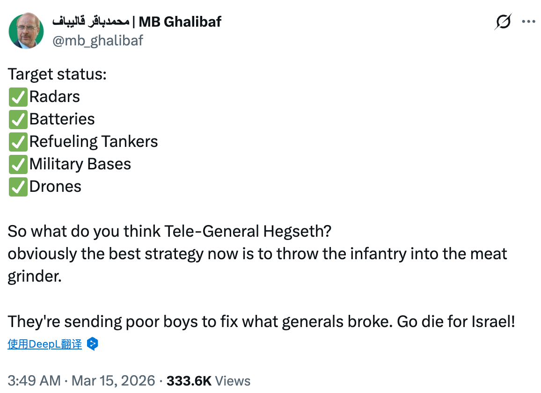This screenshot has height=393, width=541.
Task: Click the green checkmark beside Batteries
Action: [18, 119]
